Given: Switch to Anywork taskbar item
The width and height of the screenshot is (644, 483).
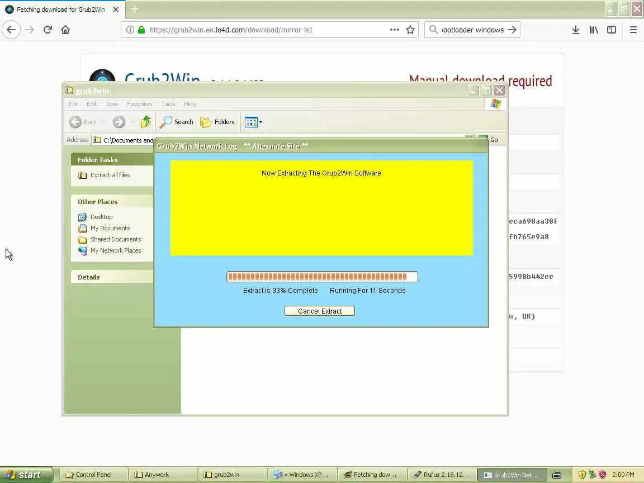Looking at the screenshot, I should (163, 475).
